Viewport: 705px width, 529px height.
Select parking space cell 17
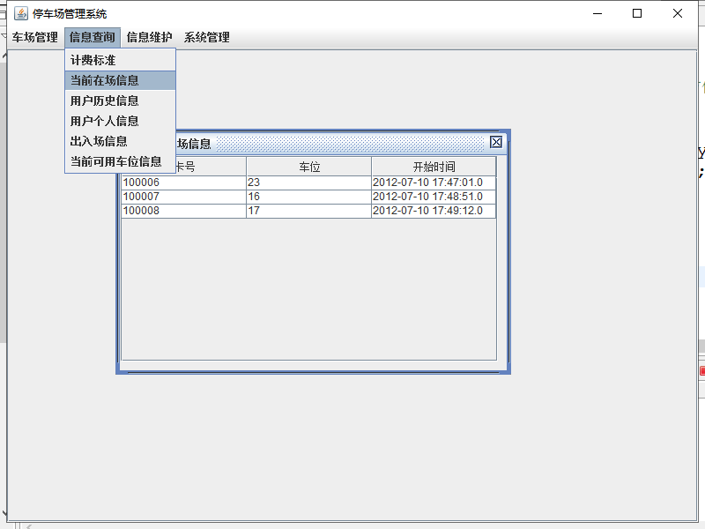click(x=309, y=211)
